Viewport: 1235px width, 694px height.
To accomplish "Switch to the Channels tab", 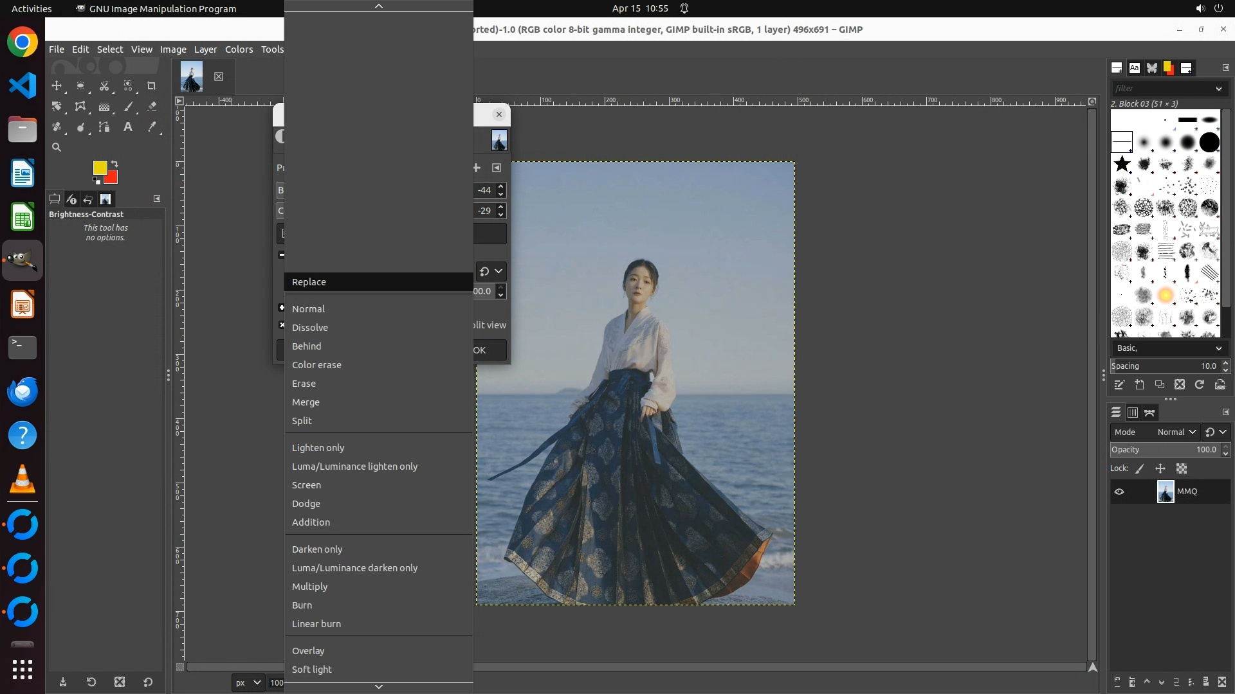I will click(1133, 413).
